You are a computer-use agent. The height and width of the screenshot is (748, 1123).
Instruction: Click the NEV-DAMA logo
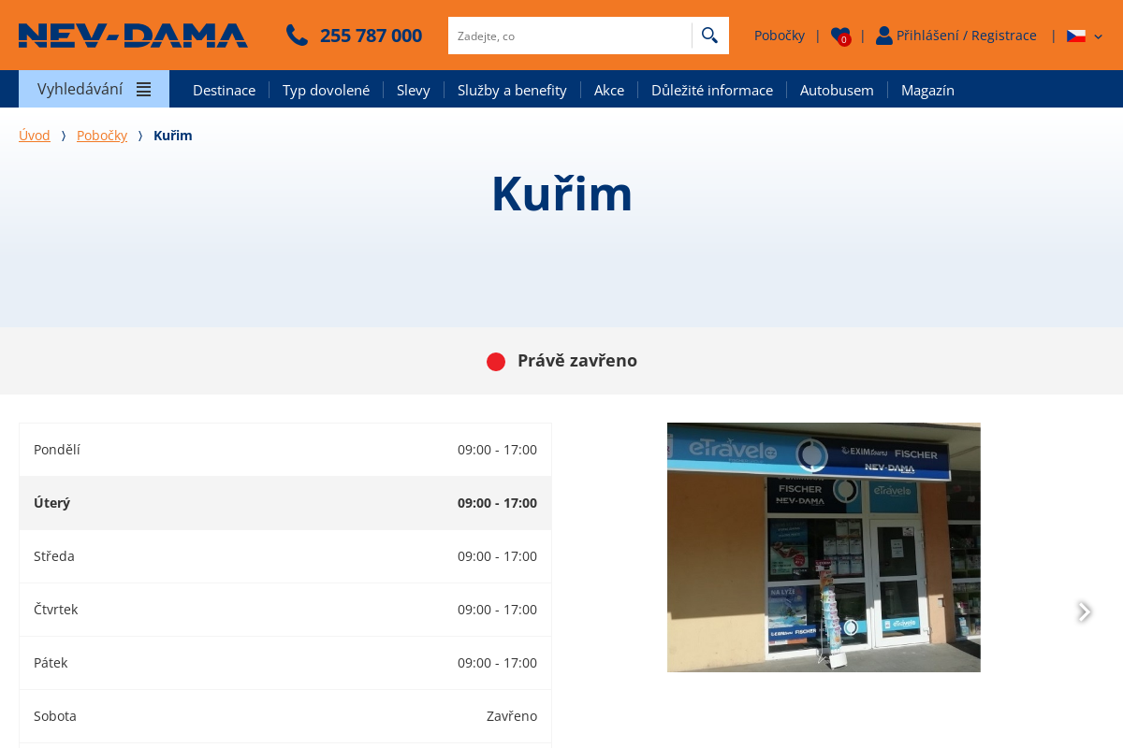click(133, 36)
